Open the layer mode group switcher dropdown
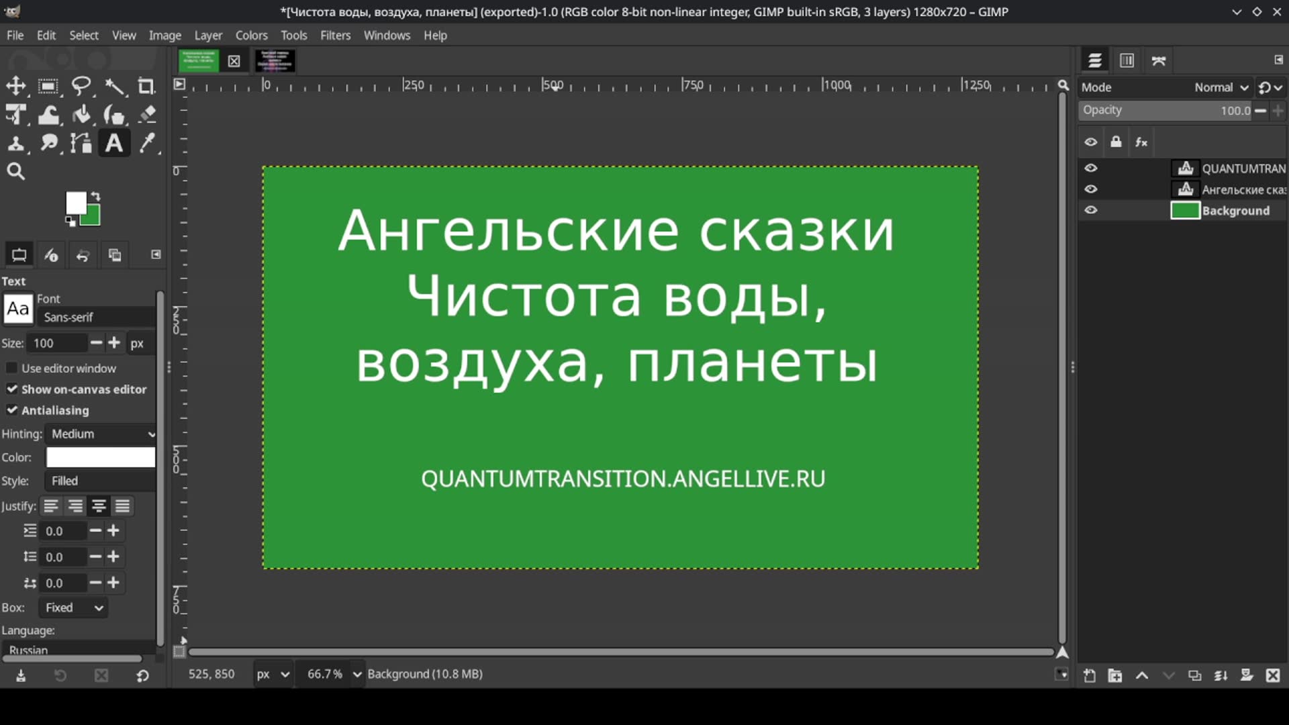 (1270, 87)
